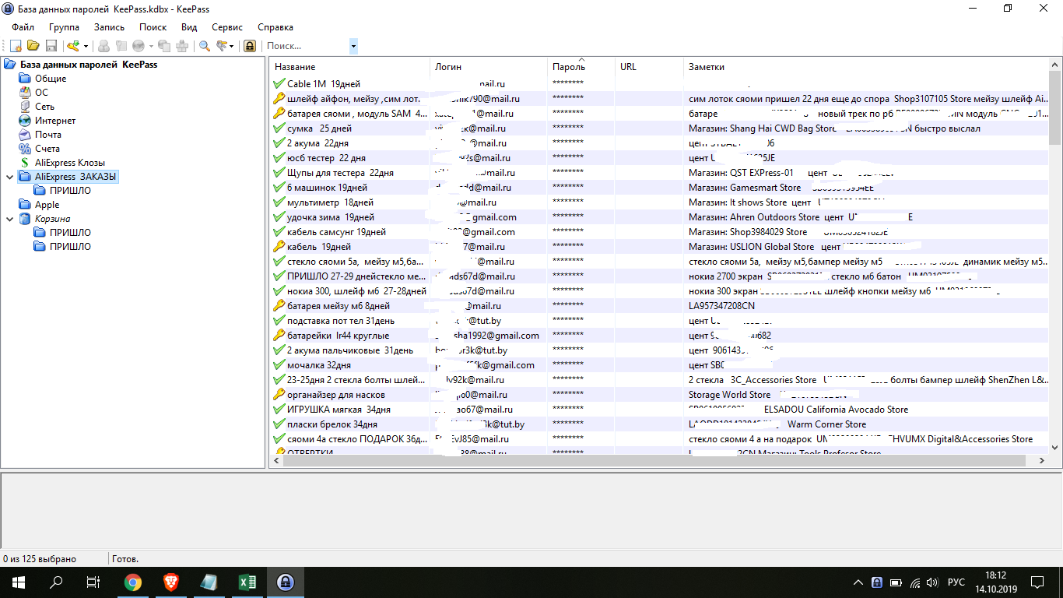Screen dimensions: 1063x598
Task: Open the volume control in tray
Action: pos(933,582)
